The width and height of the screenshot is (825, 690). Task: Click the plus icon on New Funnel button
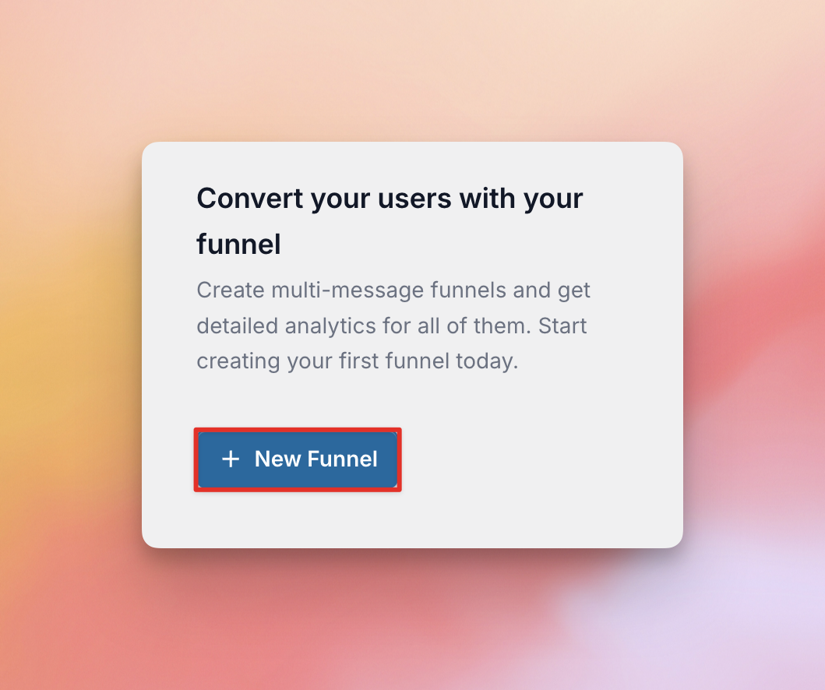tap(230, 459)
